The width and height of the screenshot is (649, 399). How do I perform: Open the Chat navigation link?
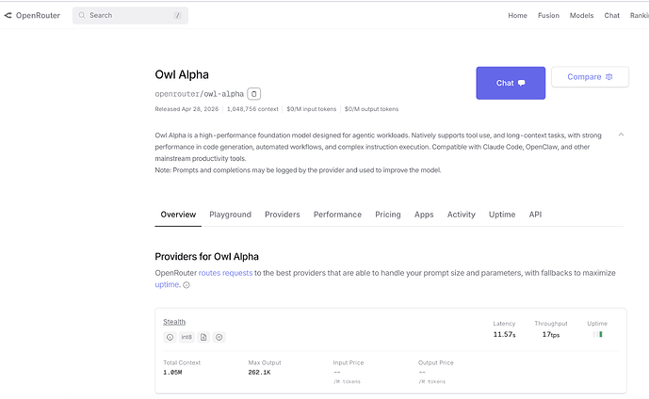click(611, 15)
